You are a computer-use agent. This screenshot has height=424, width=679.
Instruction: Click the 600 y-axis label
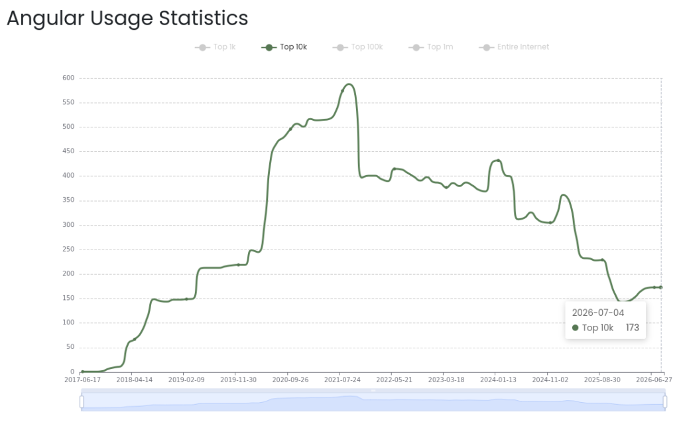[68, 78]
